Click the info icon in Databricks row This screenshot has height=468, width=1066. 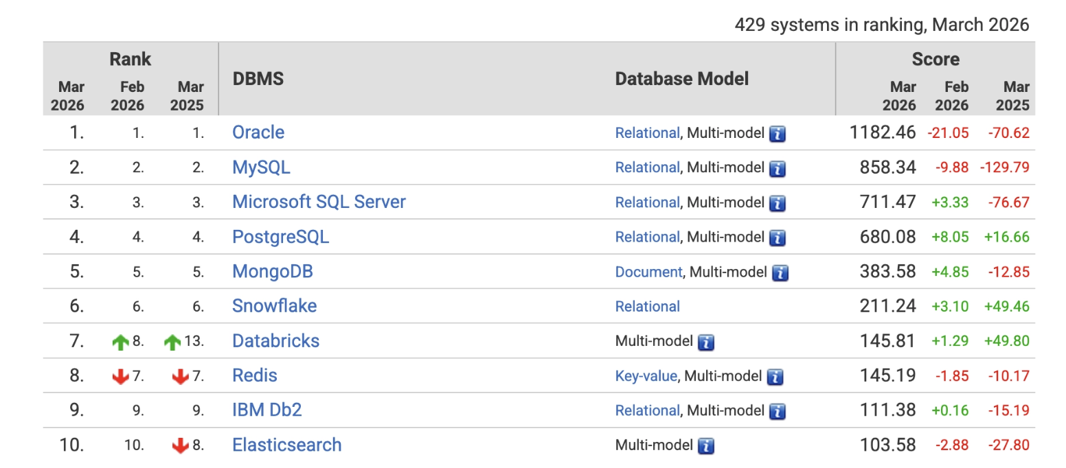pyautogui.click(x=705, y=342)
